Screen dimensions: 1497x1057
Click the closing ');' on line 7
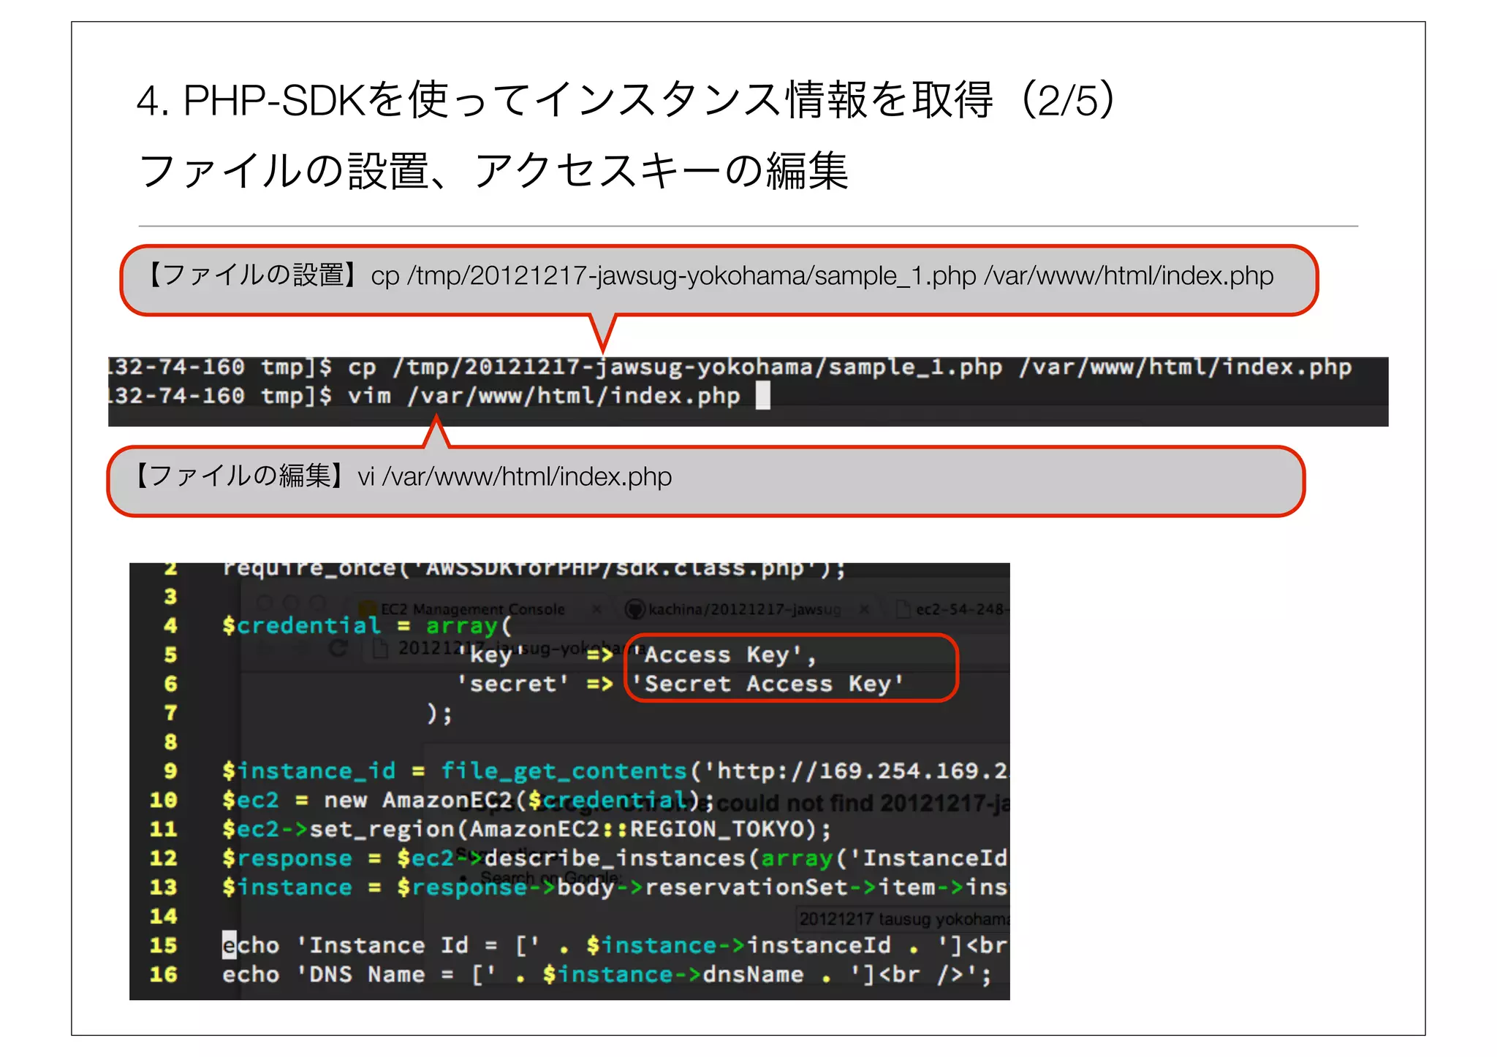(439, 713)
